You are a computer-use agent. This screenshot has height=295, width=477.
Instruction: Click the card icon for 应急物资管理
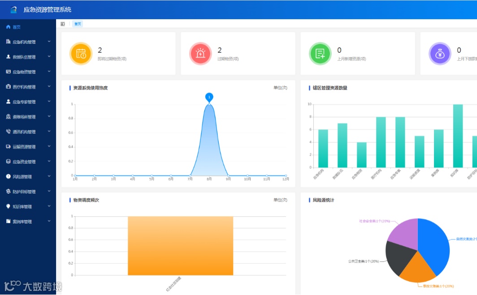pos(8,72)
